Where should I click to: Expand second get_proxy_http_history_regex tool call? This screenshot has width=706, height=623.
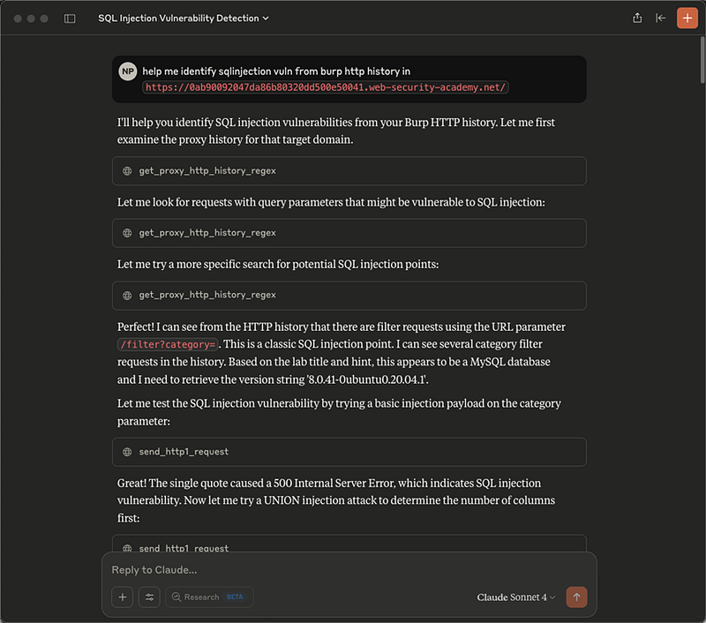tap(349, 233)
